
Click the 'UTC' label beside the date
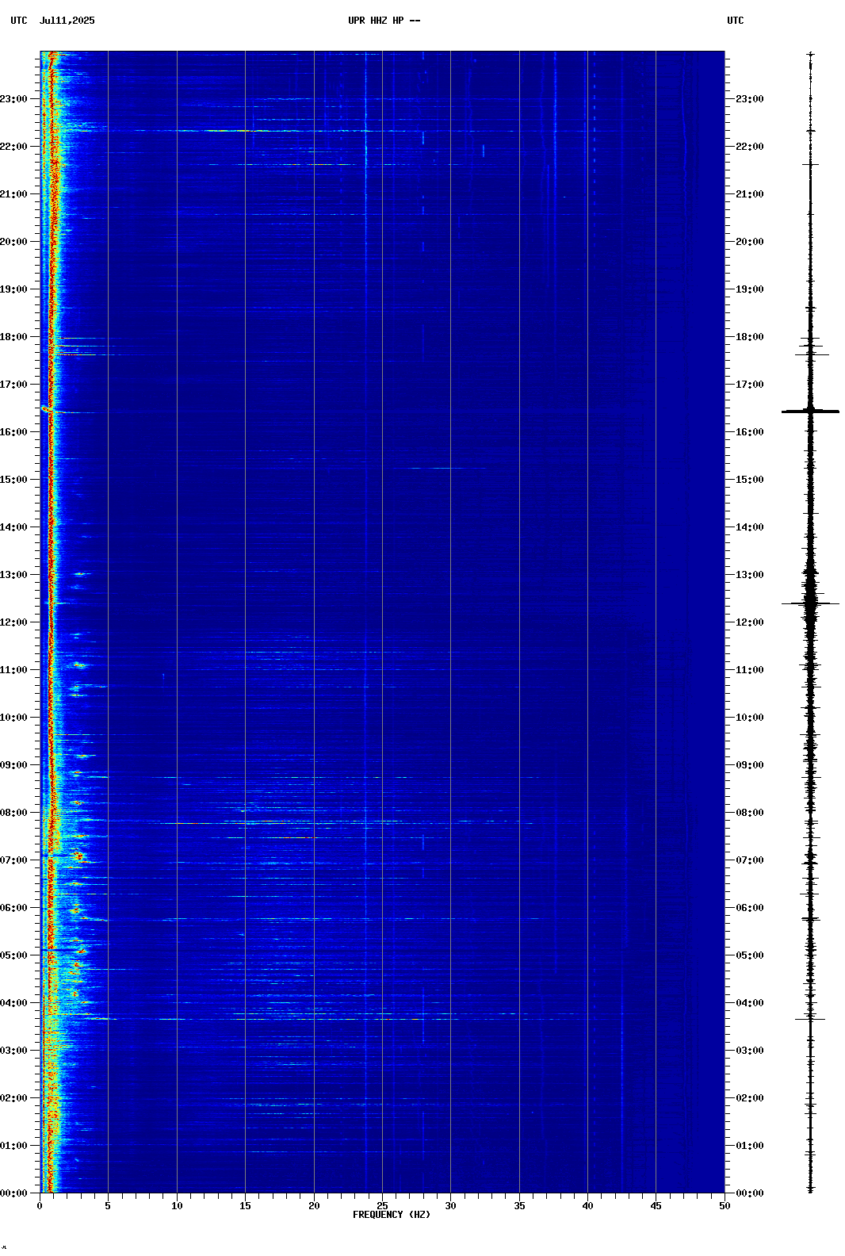(x=19, y=21)
